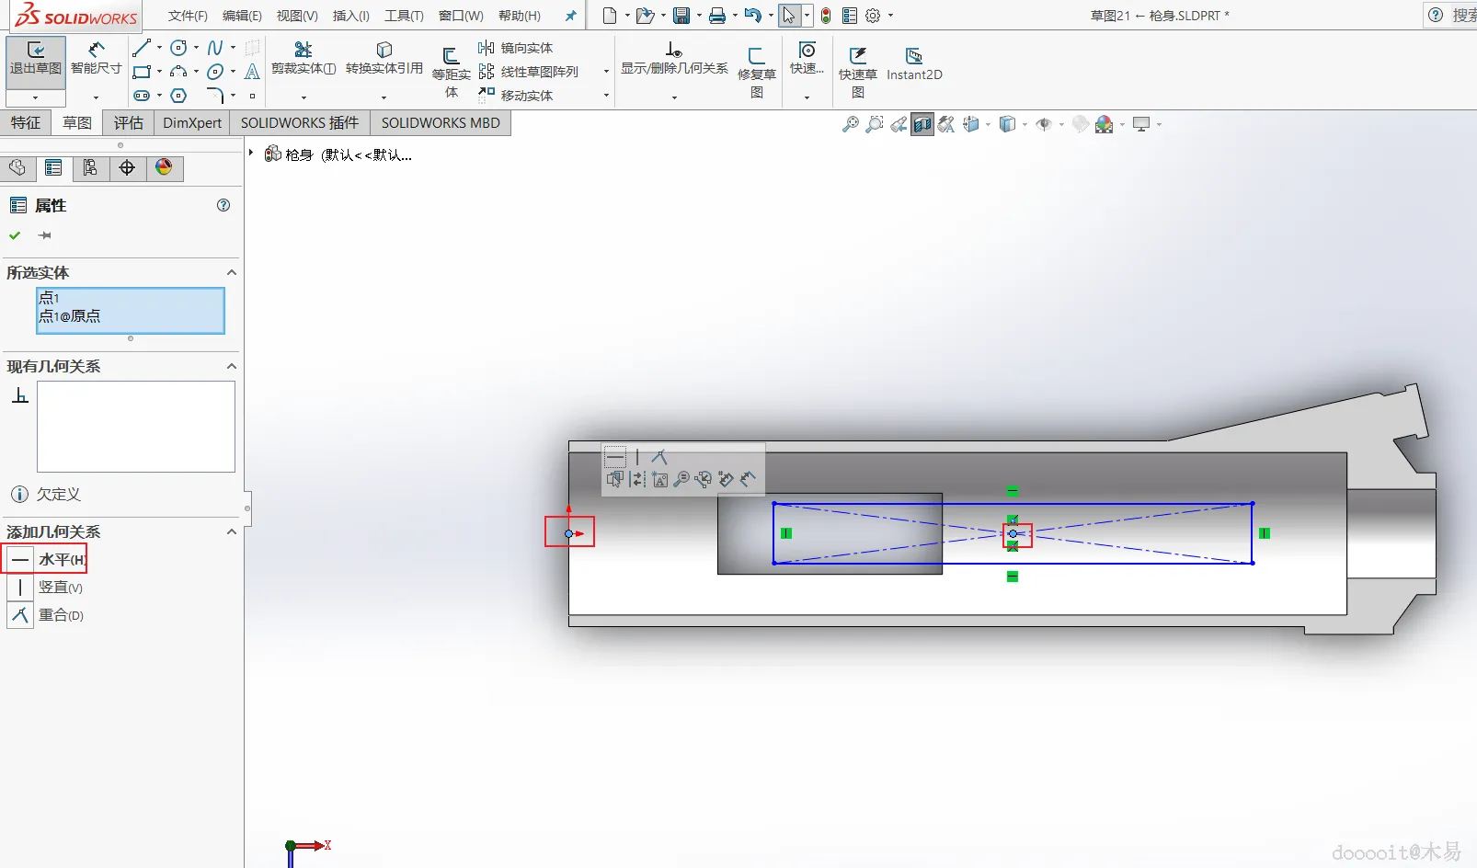Open the 工具(T) menu
The image size is (1477, 868).
pos(404,16)
